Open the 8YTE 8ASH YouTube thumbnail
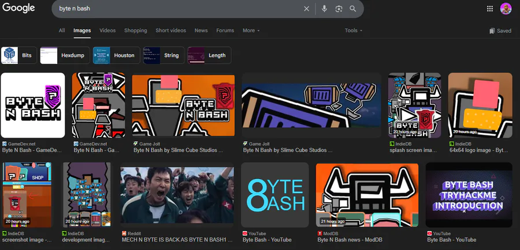Image resolution: width=520 pixels, height=250 pixels. point(275,195)
